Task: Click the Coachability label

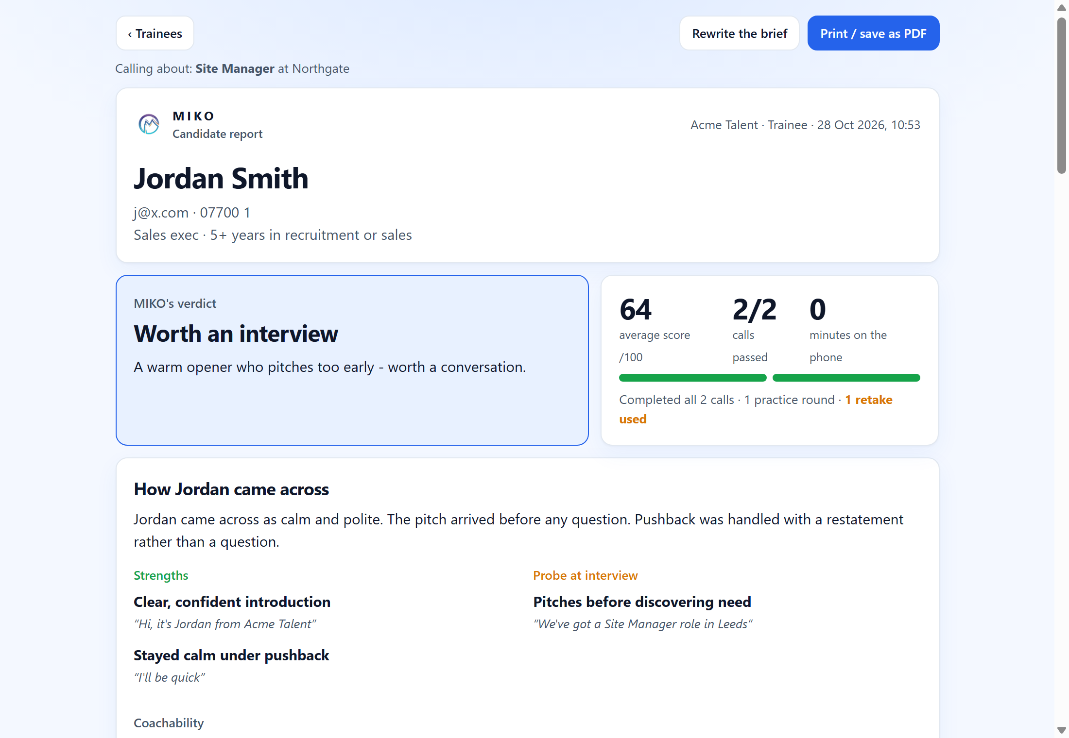Action: (x=169, y=723)
